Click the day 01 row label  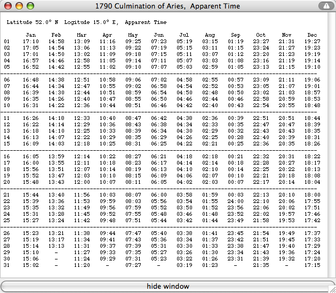click(7, 41)
